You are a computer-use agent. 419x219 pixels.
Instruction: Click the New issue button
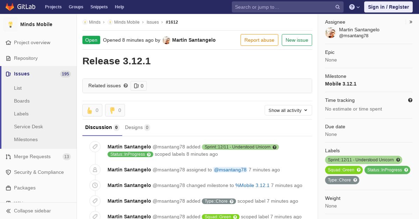click(x=297, y=40)
